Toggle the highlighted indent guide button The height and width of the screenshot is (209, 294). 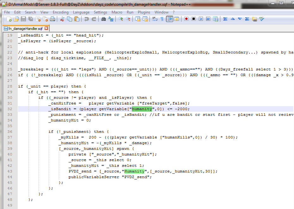169,19
